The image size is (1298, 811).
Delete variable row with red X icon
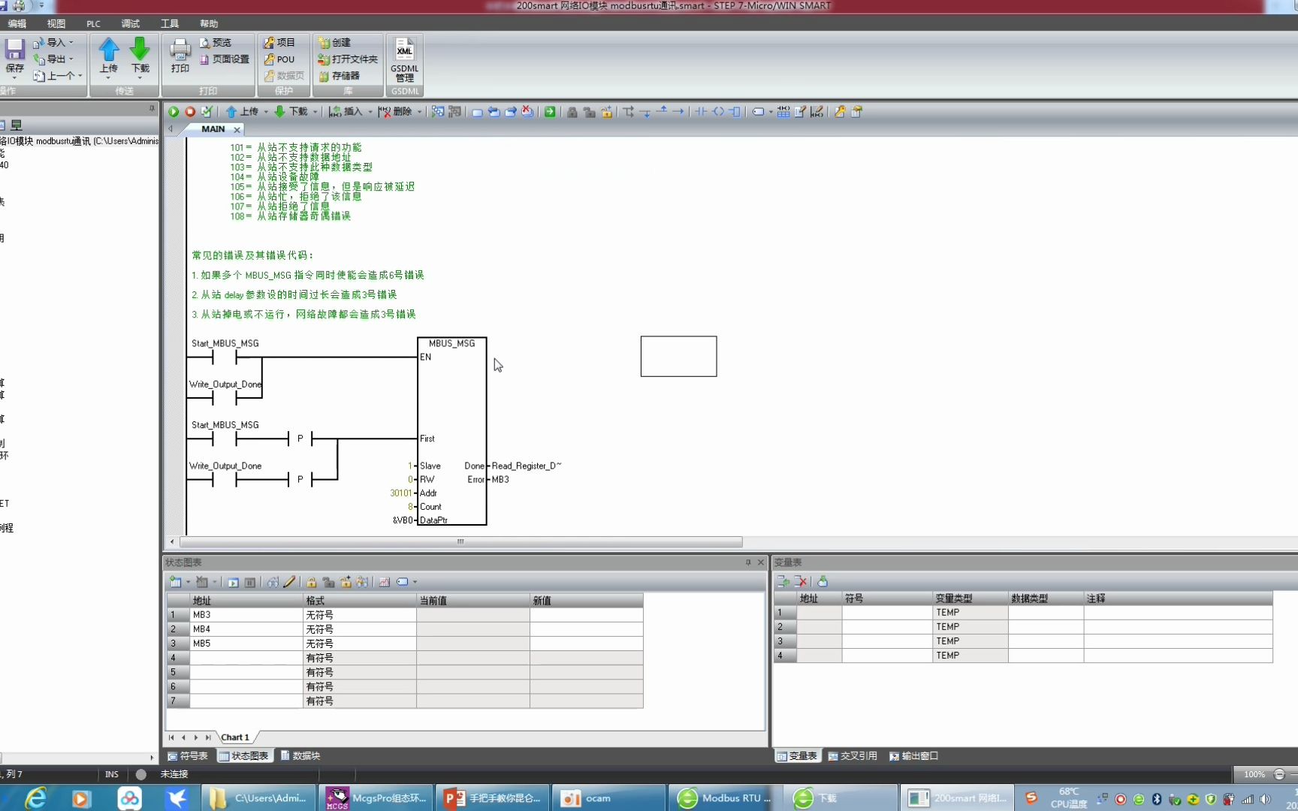[801, 581]
